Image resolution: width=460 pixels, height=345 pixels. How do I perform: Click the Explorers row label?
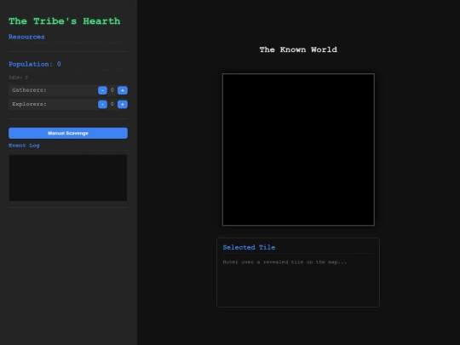point(29,104)
